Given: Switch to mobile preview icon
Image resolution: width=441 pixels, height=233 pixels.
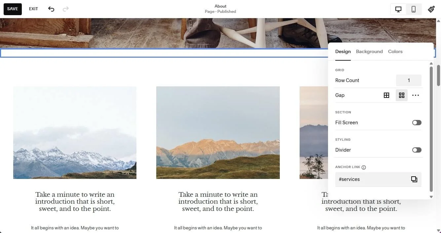Looking at the screenshot, I should tap(413, 9).
